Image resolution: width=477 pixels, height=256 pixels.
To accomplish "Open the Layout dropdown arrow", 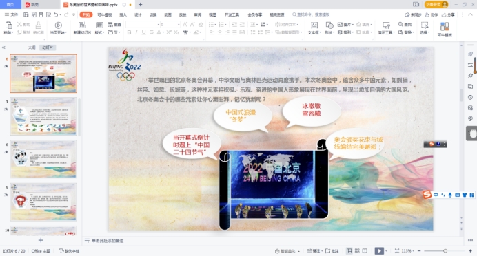I will click(103, 32).
